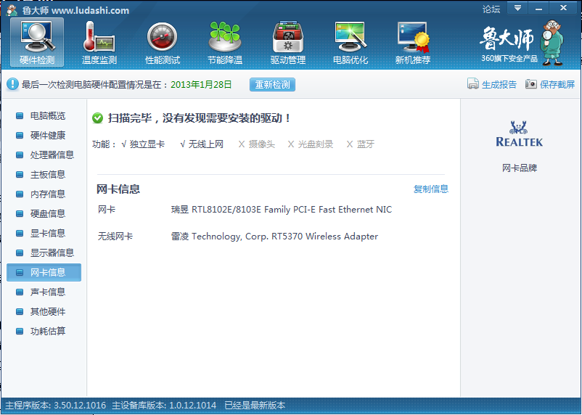Click the 生成报告 generate report link
The width and height of the screenshot is (582, 415).
[499, 85]
